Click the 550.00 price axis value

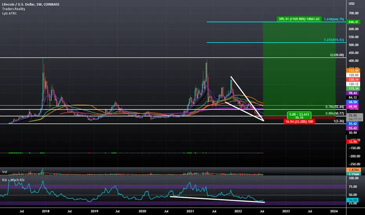pos(354,37)
